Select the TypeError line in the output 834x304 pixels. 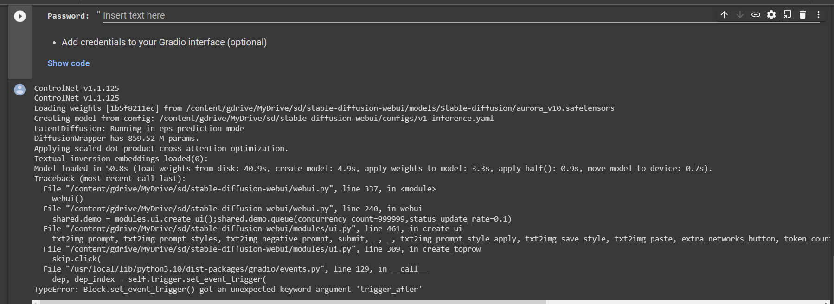pyautogui.click(x=228, y=289)
